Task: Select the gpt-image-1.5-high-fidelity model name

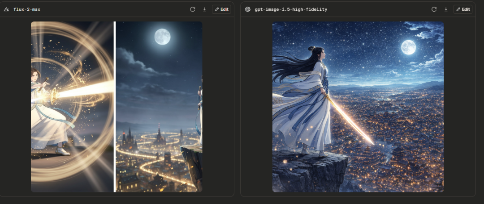Action: tap(291, 9)
